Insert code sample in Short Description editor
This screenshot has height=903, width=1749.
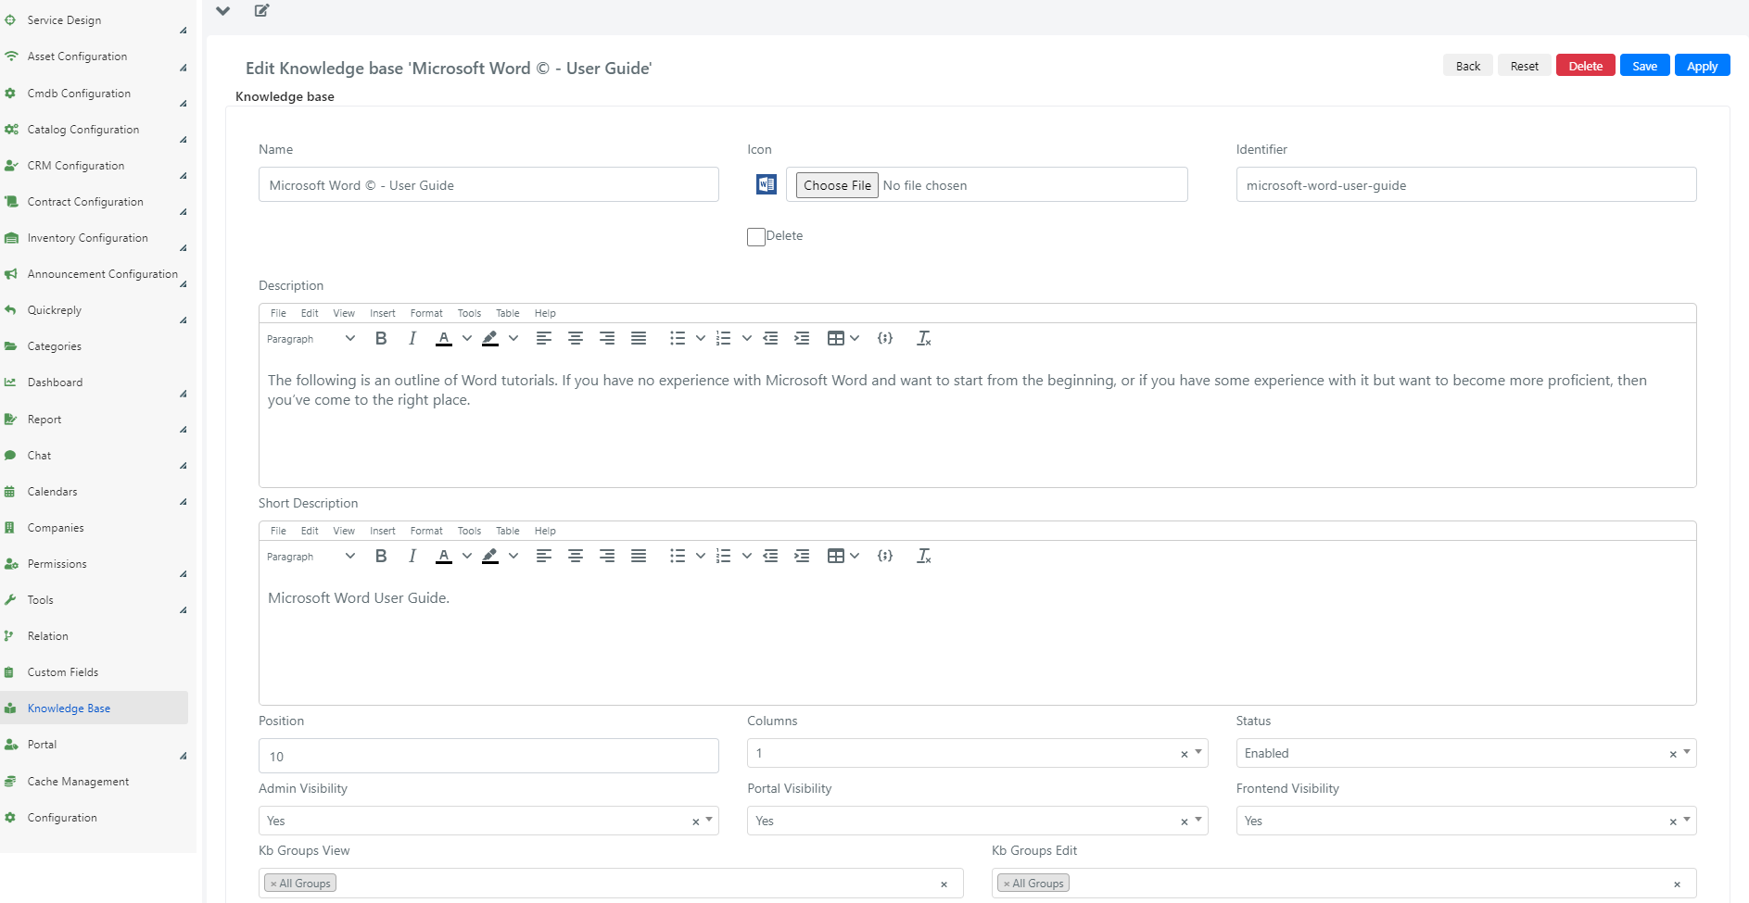click(x=885, y=557)
